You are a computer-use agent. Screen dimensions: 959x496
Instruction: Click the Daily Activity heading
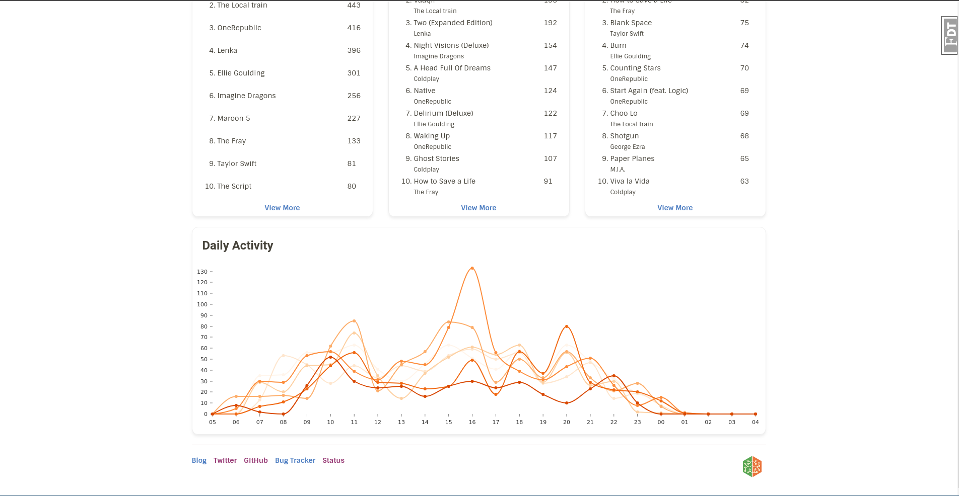pyautogui.click(x=238, y=245)
